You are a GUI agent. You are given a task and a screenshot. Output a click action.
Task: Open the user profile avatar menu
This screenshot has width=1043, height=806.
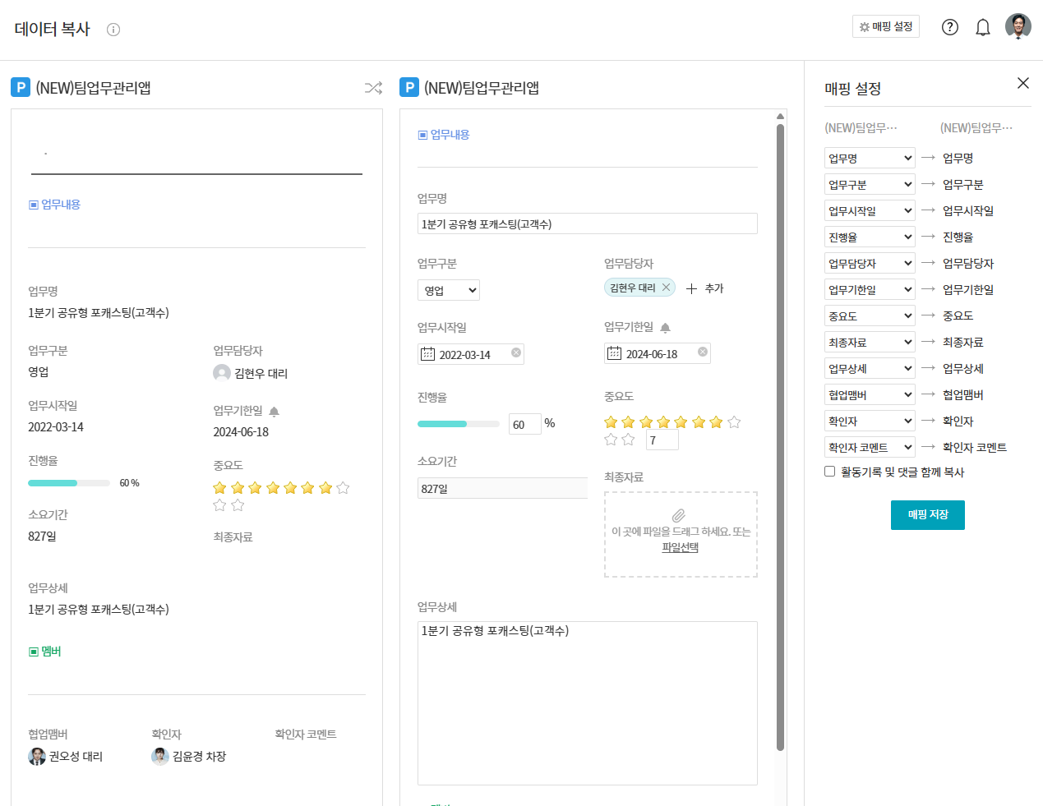tap(1018, 26)
